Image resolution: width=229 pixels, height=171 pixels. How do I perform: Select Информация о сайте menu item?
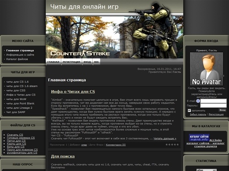pyautogui.click(x=20, y=55)
